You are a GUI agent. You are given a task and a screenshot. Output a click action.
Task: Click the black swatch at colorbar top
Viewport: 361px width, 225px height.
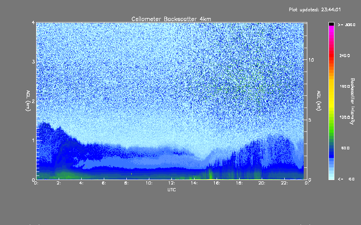pos(331,24)
